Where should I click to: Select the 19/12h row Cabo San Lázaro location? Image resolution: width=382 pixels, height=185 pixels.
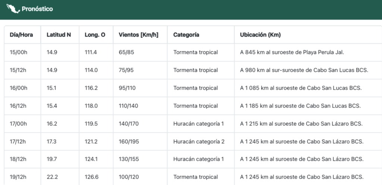302,177
